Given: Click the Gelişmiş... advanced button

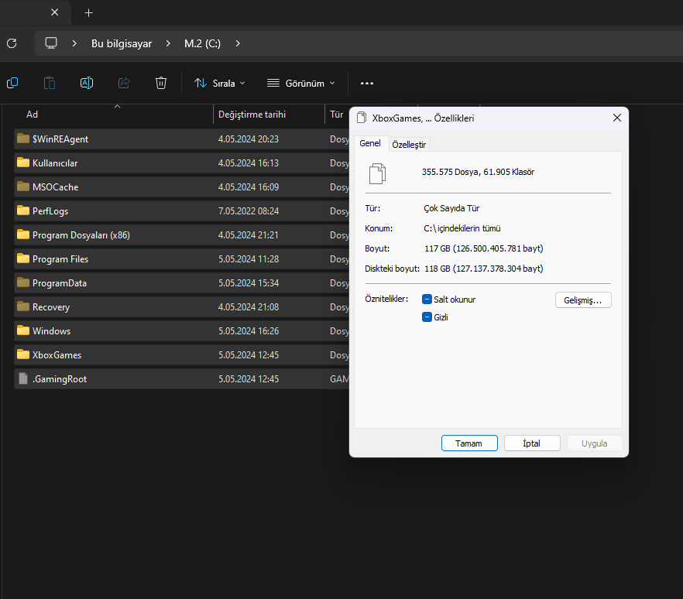Looking at the screenshot, I should pos(583,300).
